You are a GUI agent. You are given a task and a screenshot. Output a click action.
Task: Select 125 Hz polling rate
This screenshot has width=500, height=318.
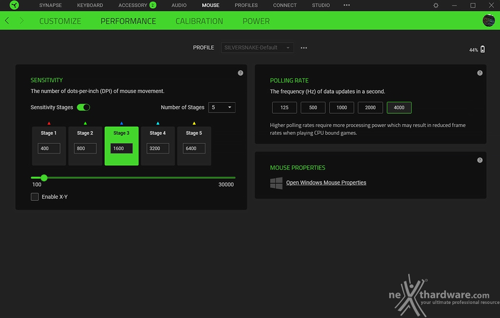point(285,108)
